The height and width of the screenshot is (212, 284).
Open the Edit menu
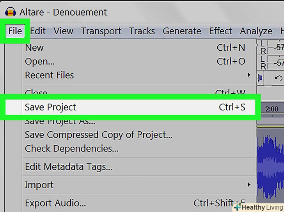coord(38,31)
